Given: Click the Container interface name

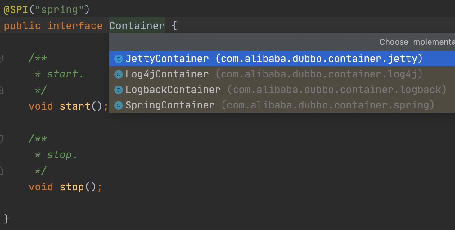Looking at the screenshot, I should 137,25.
